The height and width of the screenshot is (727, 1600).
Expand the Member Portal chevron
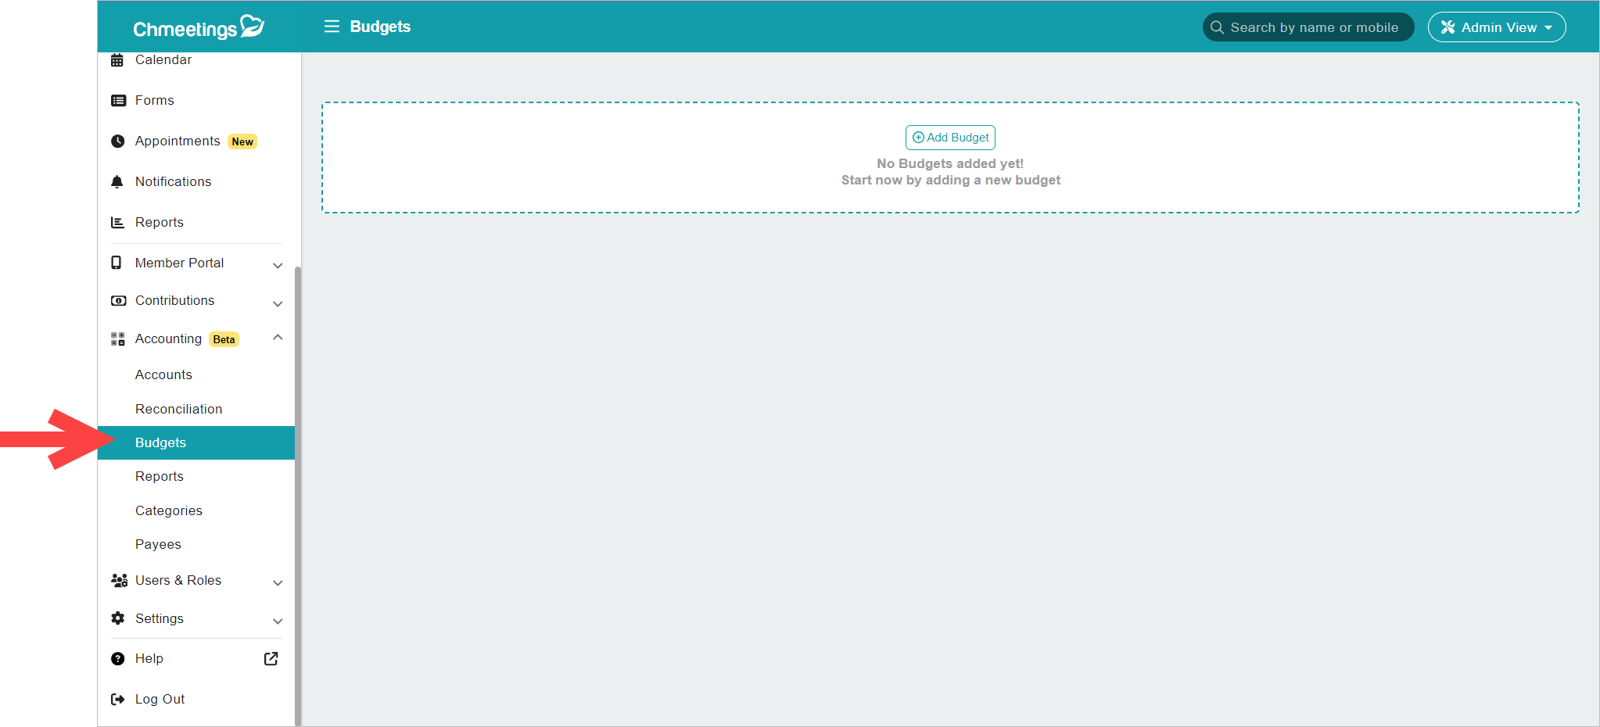coord(278,266)
